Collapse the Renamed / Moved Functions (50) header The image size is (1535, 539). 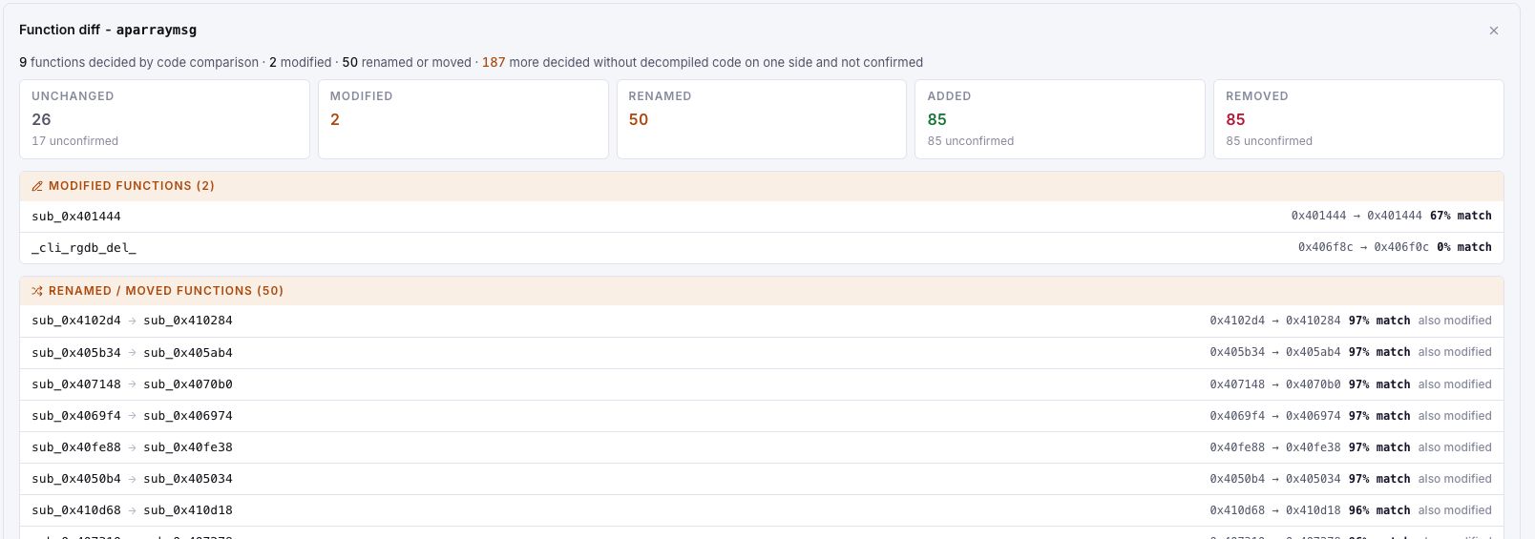coord(762,291)
